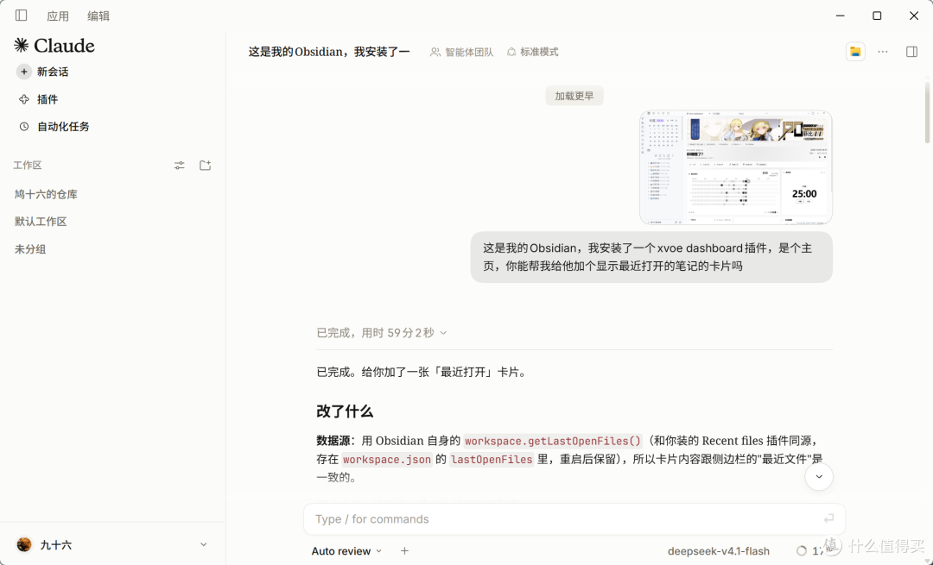The image size is (933, 565).
Task: Click the circular usage progress indicator
Action: click(802, 551)
